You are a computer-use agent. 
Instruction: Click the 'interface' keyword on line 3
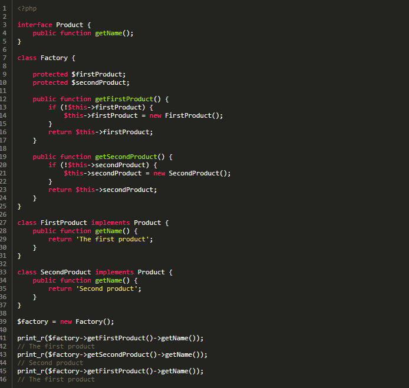tap(35, 25)
